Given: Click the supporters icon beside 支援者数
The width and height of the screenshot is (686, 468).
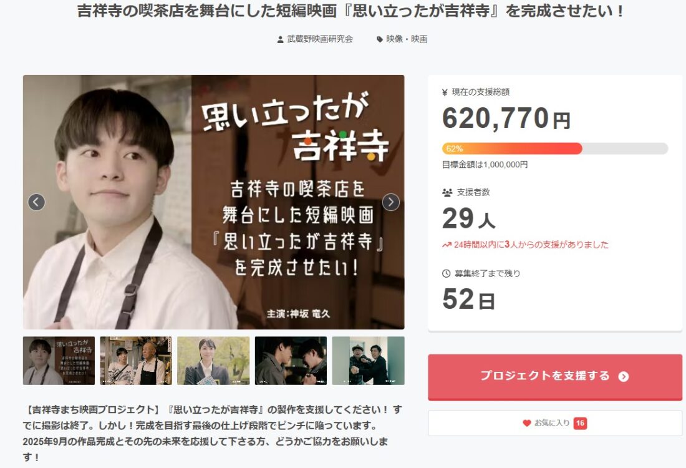Looking at the screenshot, I should [x=447, y=192].
